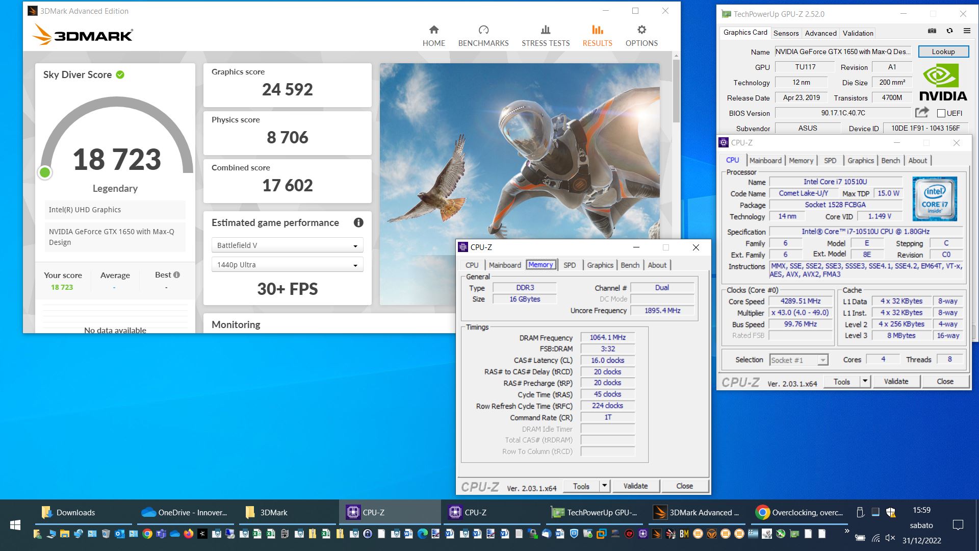Open the Recycle Bin shortcut in taskbar
979x551 pixels.
(106, 534)
